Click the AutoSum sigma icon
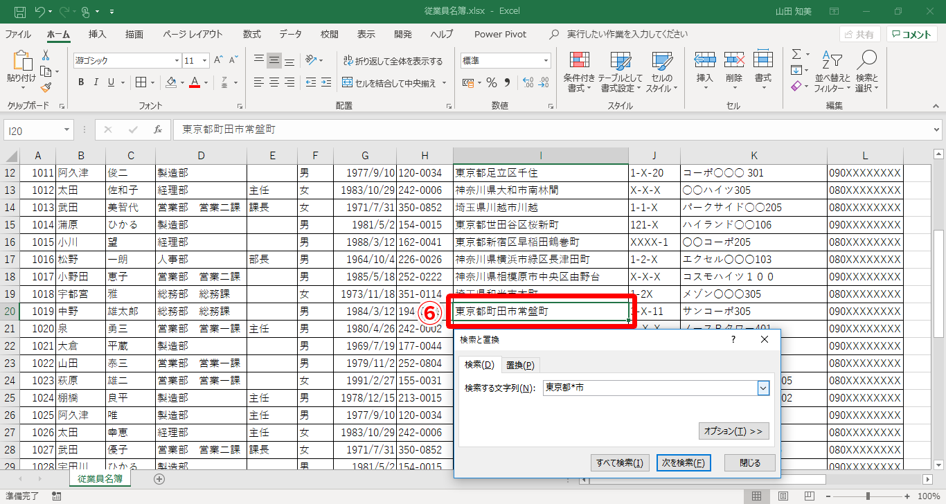This screenshot has height=504, width=946. [796, 55]
